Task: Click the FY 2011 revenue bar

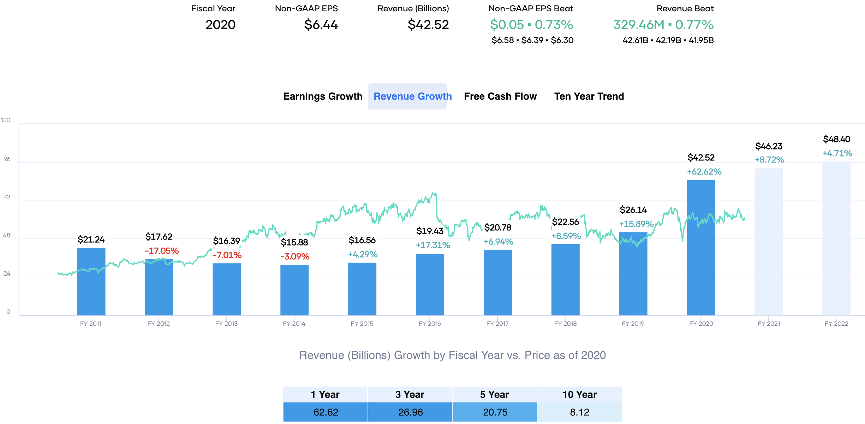Action: coord(91,282)
